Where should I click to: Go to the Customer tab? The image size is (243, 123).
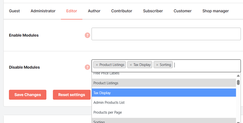pyautogui.click(x=183, y=11)
